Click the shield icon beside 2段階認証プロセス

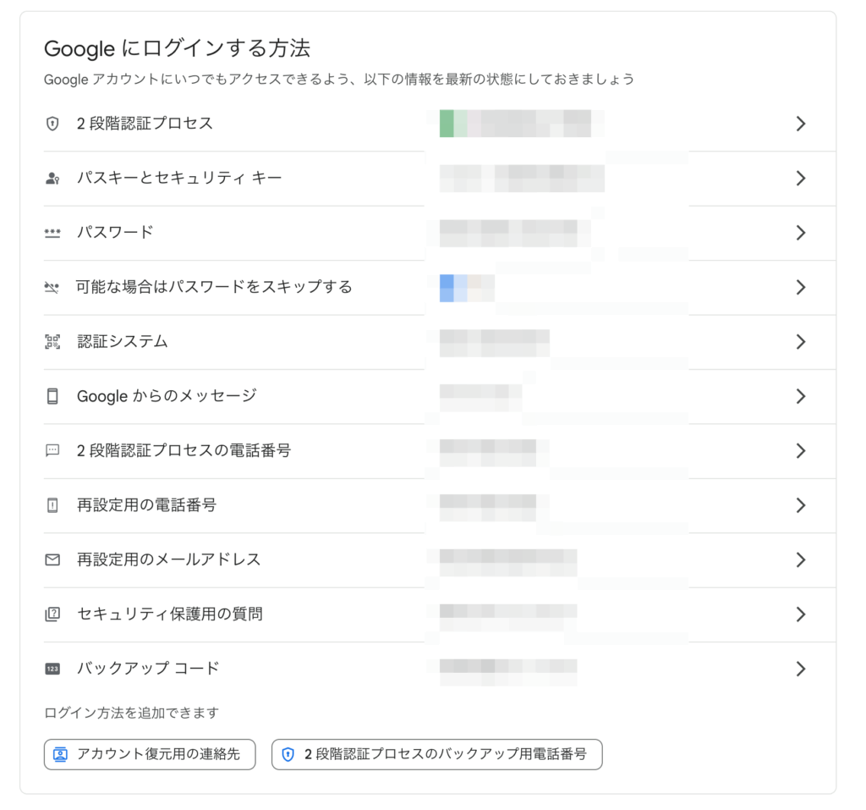coord(52,124)
